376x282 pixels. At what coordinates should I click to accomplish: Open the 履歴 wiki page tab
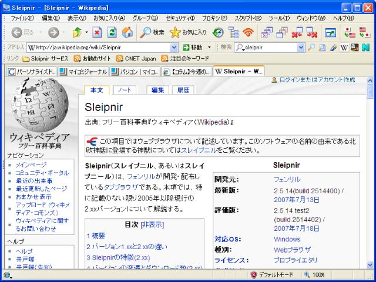(183, 90)
